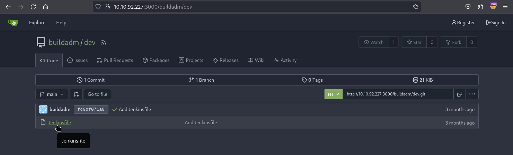Click Add Jenkinsfile message in file row
The image size is (513, 155).
201,122
